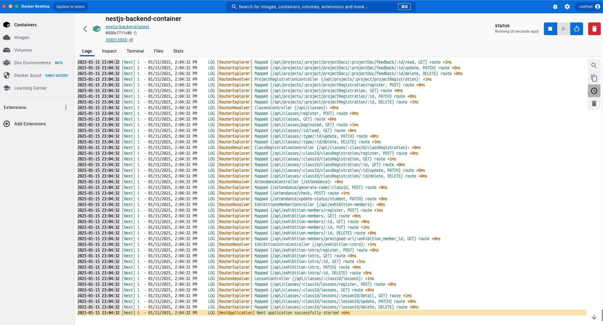This screenshot has width=603, height=325.
Task: Click the teal container cube icon
Action: coord(97,29)
